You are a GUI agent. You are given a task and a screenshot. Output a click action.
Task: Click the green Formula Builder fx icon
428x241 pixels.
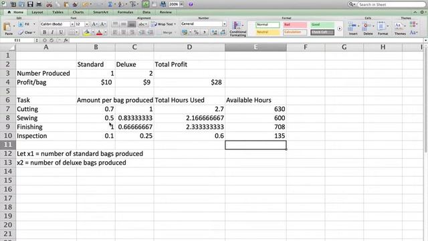pos(146,5)
